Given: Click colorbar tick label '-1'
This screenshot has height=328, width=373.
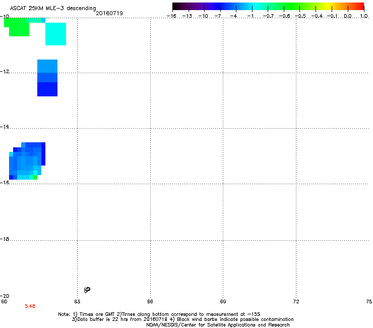Looking at the screenshot, I should [x=250, y=16].
